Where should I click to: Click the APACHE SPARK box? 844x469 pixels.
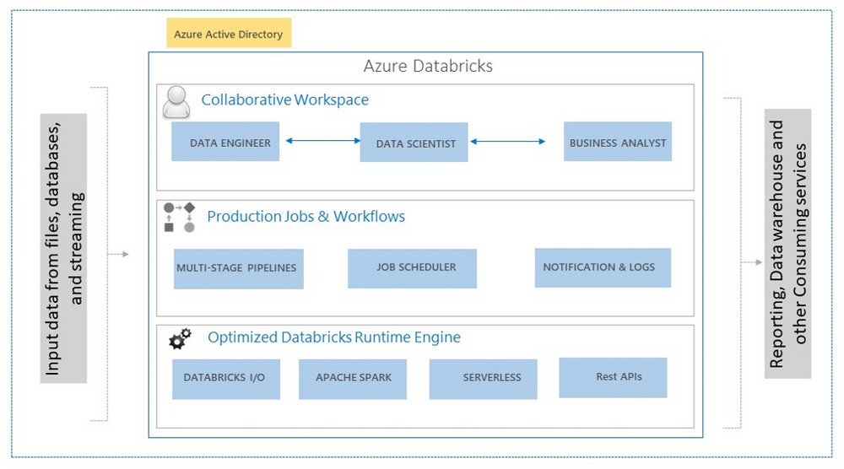tap(353, 380)
